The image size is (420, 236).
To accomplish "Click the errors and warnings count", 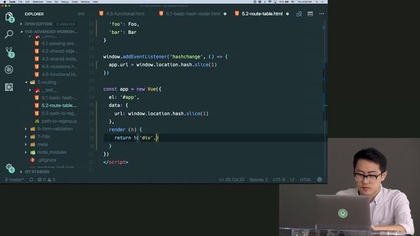I will pos(47,180).
